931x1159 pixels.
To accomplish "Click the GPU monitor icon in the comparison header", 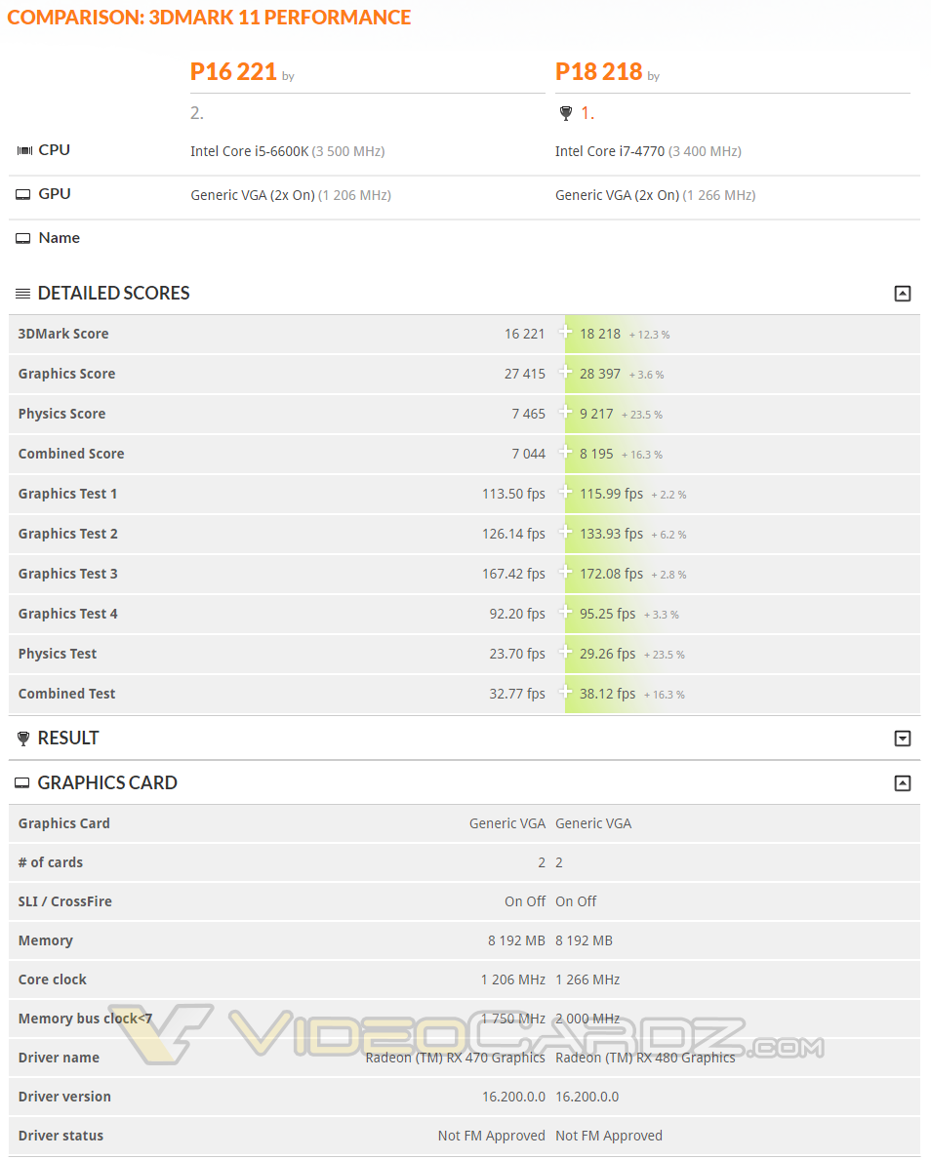I will point(23,194).
